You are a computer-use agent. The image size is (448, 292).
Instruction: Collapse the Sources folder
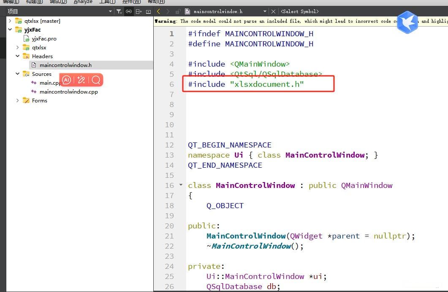[x=17, y=74]
